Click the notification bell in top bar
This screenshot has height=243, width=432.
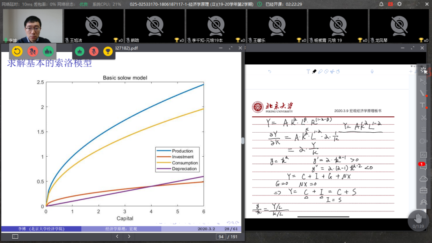381,4
